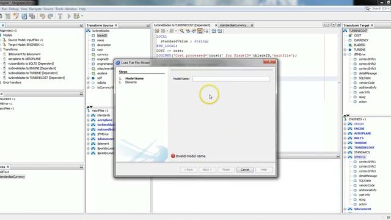Viewport: 391px width, 220px height.
Task: Click the redo arrow in main toolbar
Action: click(51, 16)
